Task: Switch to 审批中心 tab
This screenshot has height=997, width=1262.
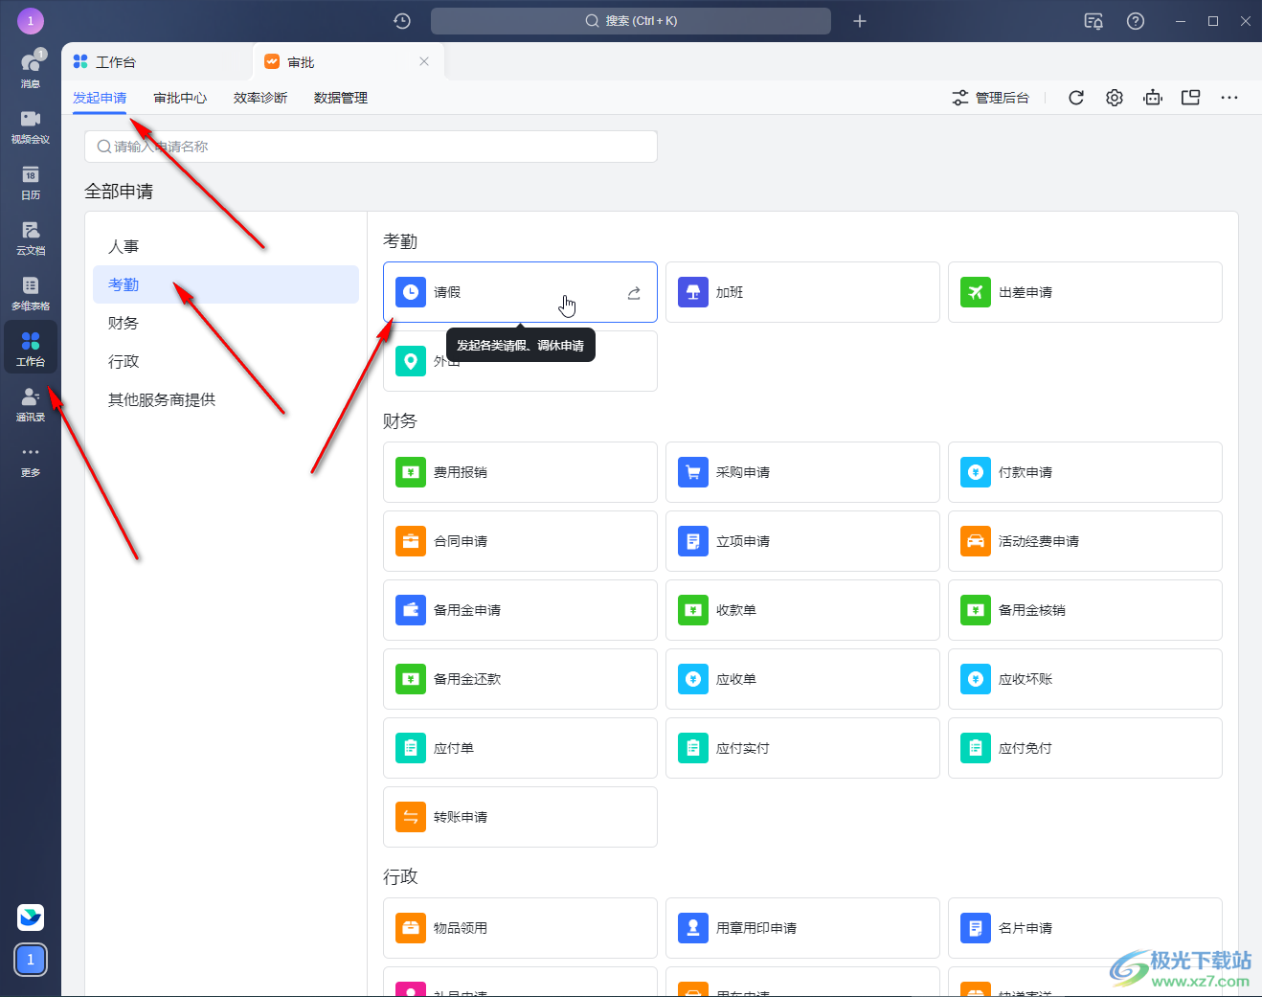Action: click(x=180, y=98)
